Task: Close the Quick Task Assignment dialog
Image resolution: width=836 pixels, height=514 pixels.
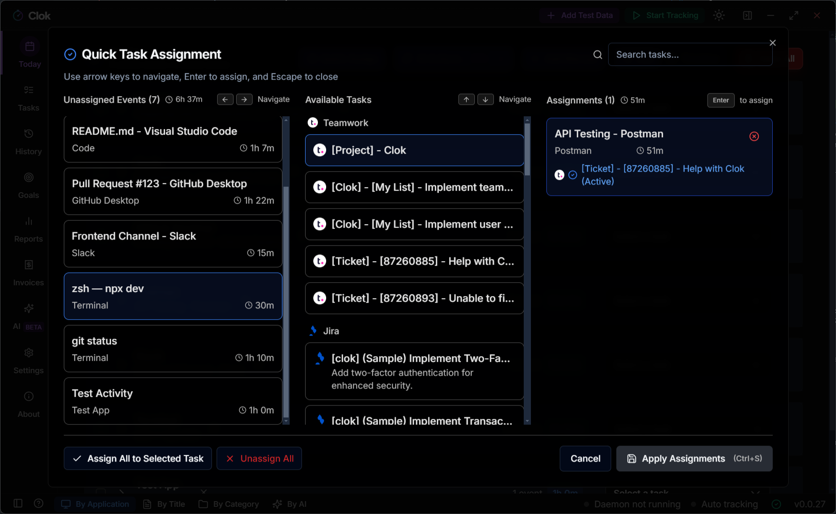Action: point(772,43)
